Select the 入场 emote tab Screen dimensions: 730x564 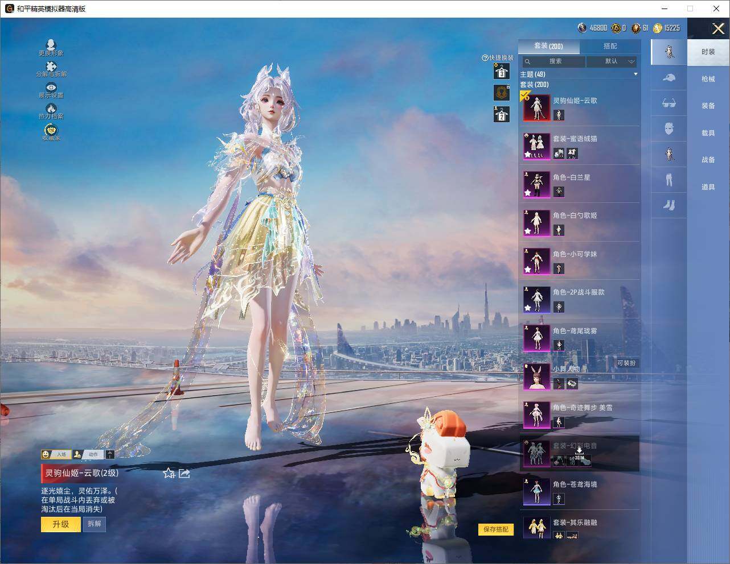(56, 454)
